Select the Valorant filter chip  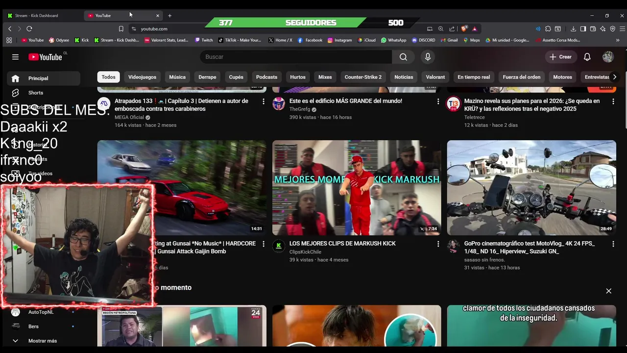[435, 77]
